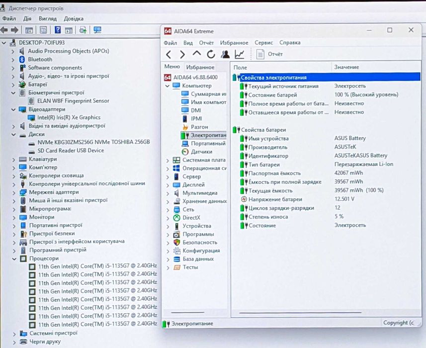This screenshot has height=348, width=426.
Task: Open the Вид menu in AIDA64
Action: coord(188,43)
